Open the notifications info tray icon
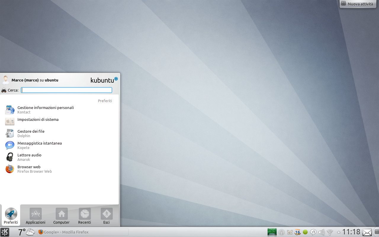 (x=282, y=232)
